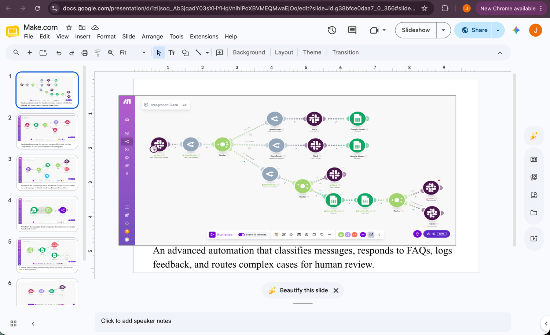Image resolution: width=550 pixels, height=335 pixels.
Task: Click the Gemini sparkle icon
Action: (x=516, y=30)
